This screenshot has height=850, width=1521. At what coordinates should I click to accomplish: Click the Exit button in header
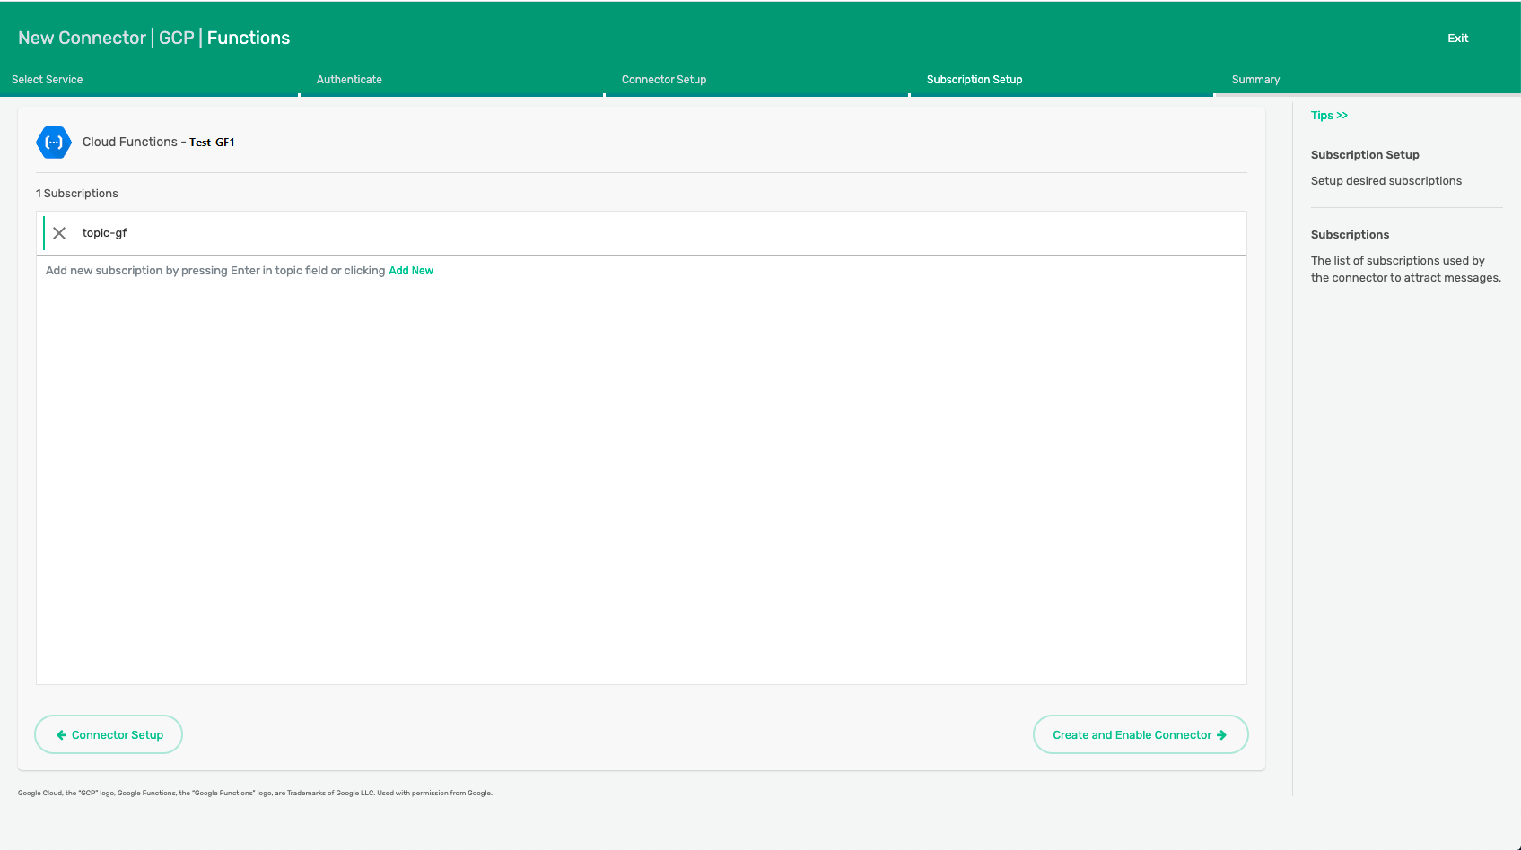pos(1457,39)
